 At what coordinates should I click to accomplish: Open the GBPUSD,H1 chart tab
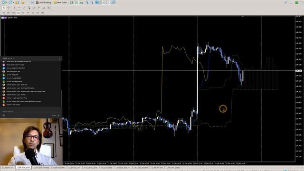[x=59, y=168]
